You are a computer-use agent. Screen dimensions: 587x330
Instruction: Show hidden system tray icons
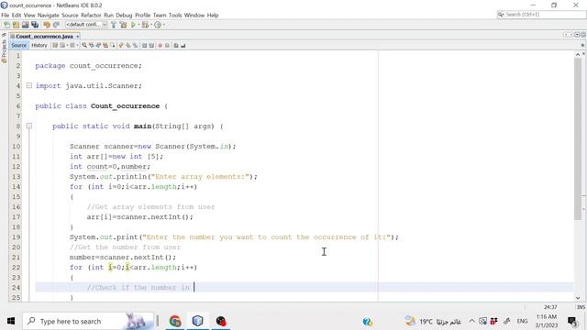coord(471,321)
